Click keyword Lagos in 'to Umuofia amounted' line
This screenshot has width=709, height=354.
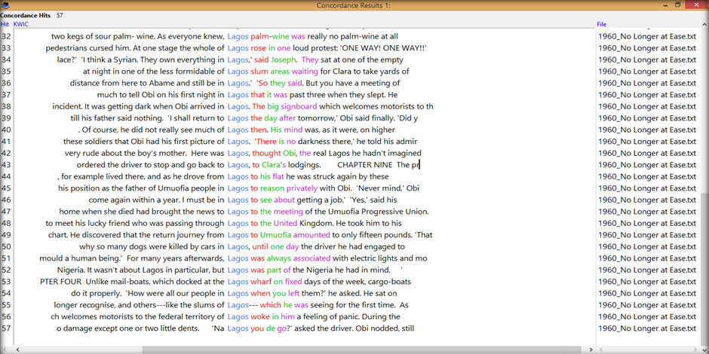tap(238, 235)
